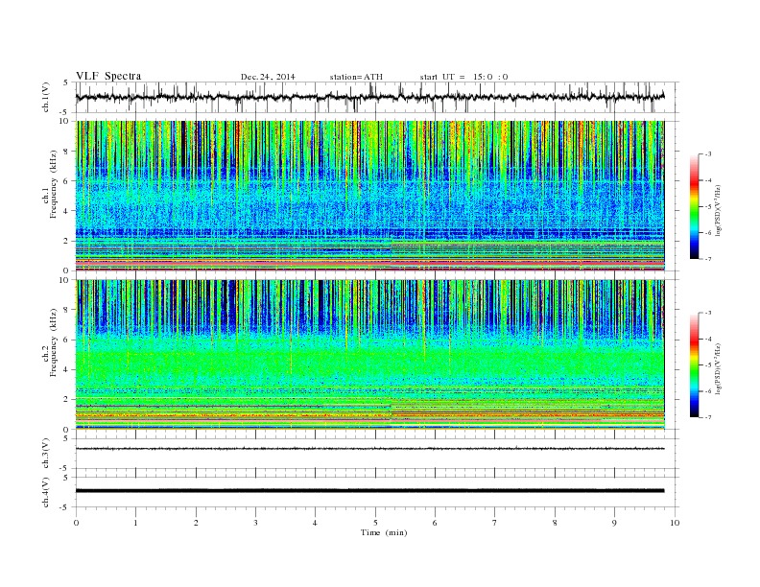The width and height of the screenshot is (760, 587).
Task: Select the "Dec. 24, 2014" date text
Action: click(x=268, y=77)
